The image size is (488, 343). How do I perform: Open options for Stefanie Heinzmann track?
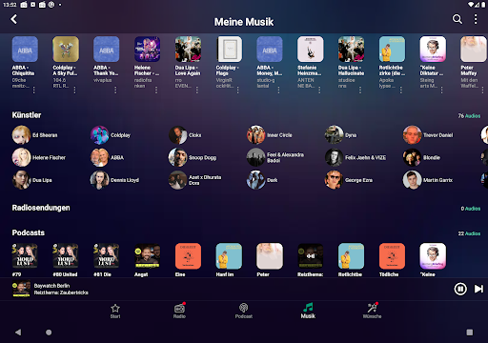click(x=319, y=91)
